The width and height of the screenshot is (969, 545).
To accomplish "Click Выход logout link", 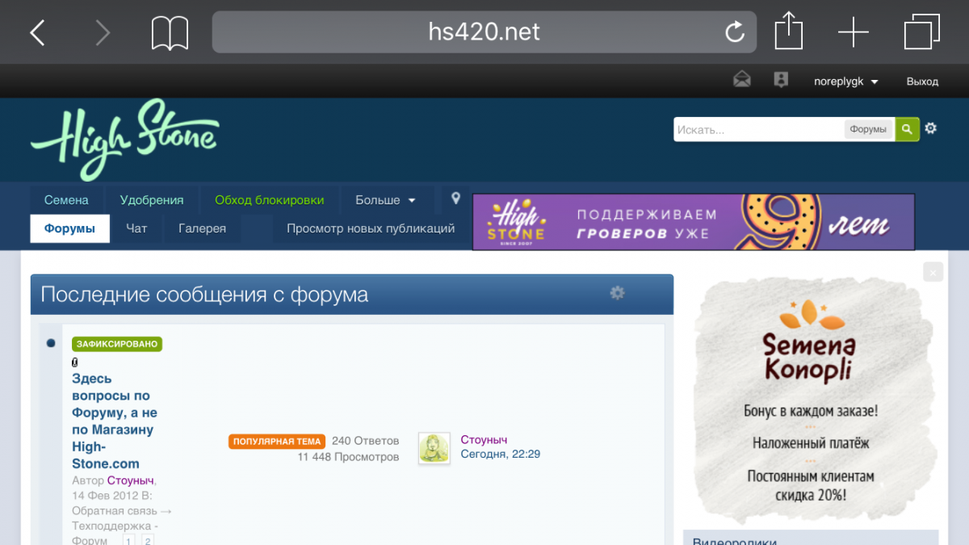I will pos(922,82).
